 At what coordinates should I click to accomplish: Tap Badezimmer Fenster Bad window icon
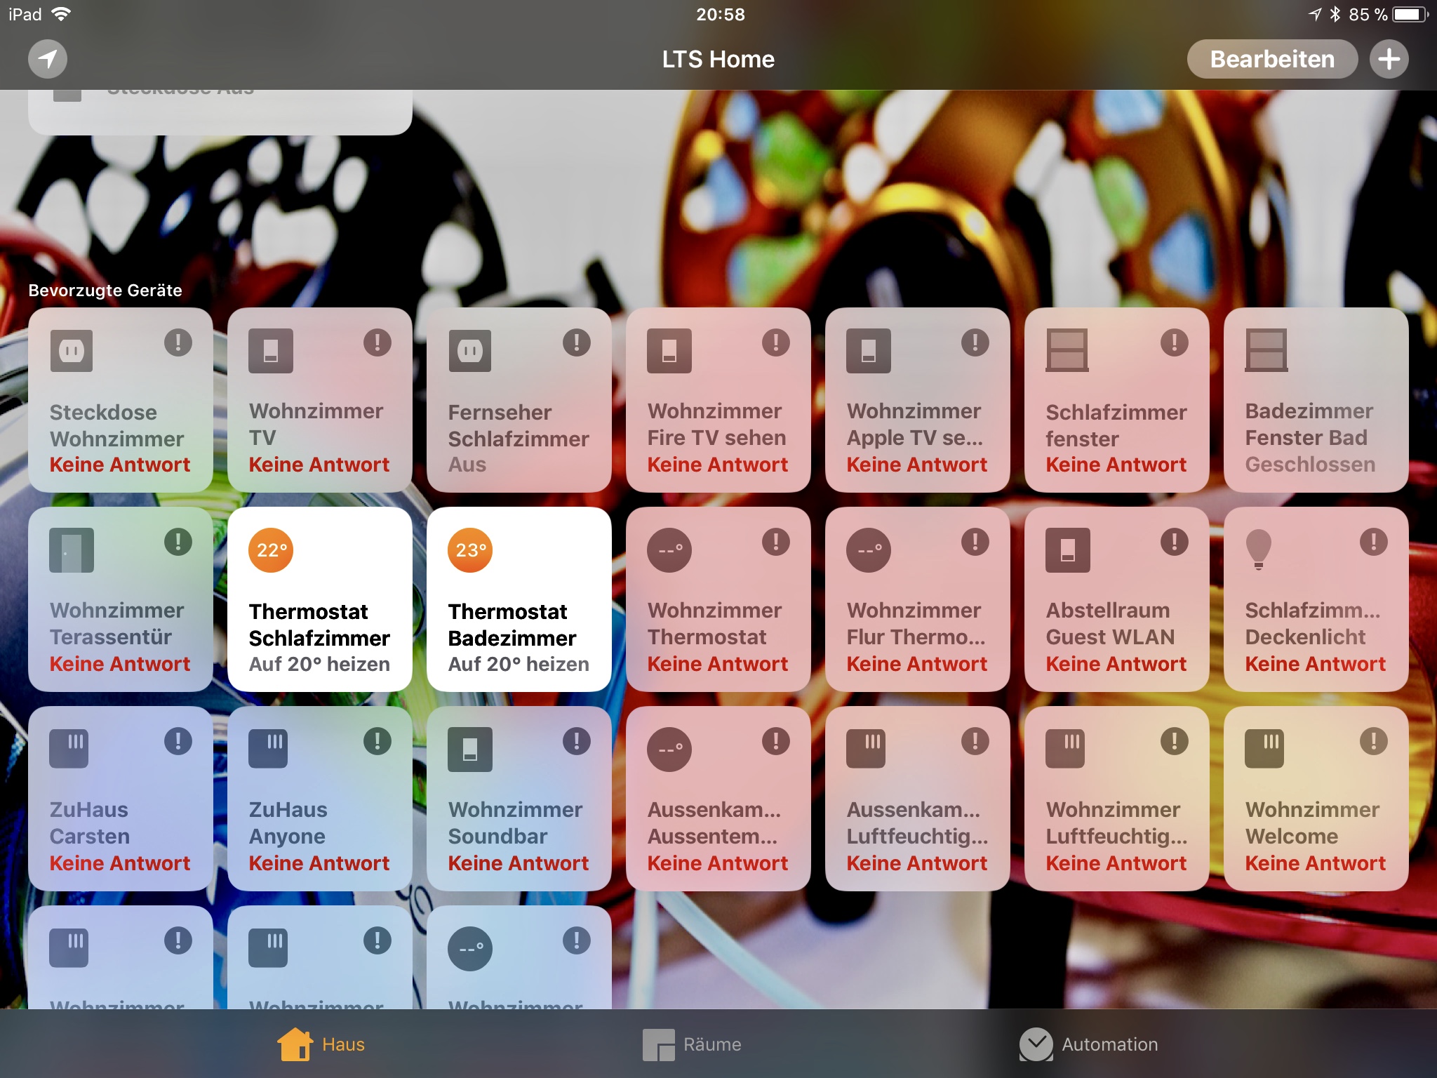click(x=1266, y=350)
